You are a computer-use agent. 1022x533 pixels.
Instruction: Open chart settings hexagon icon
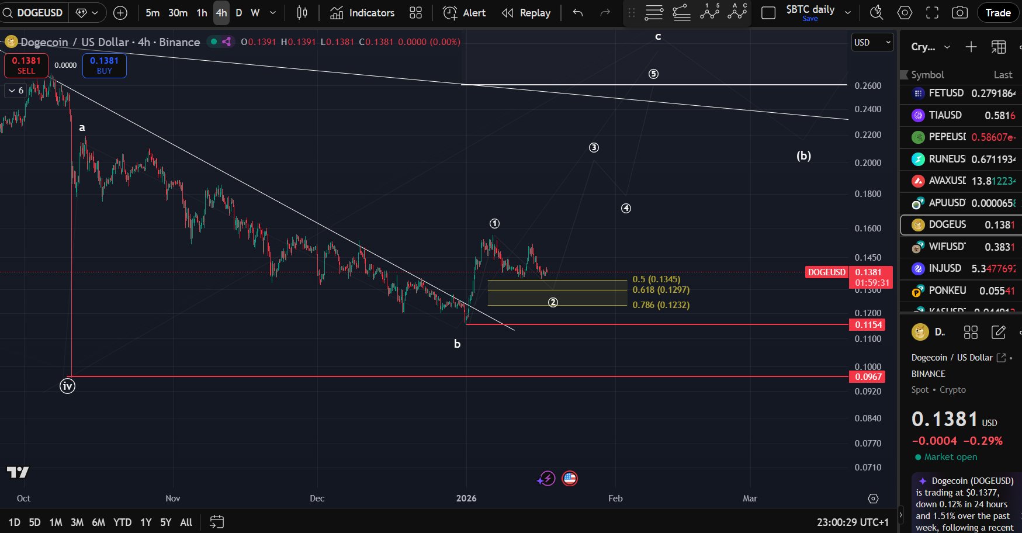905,13
